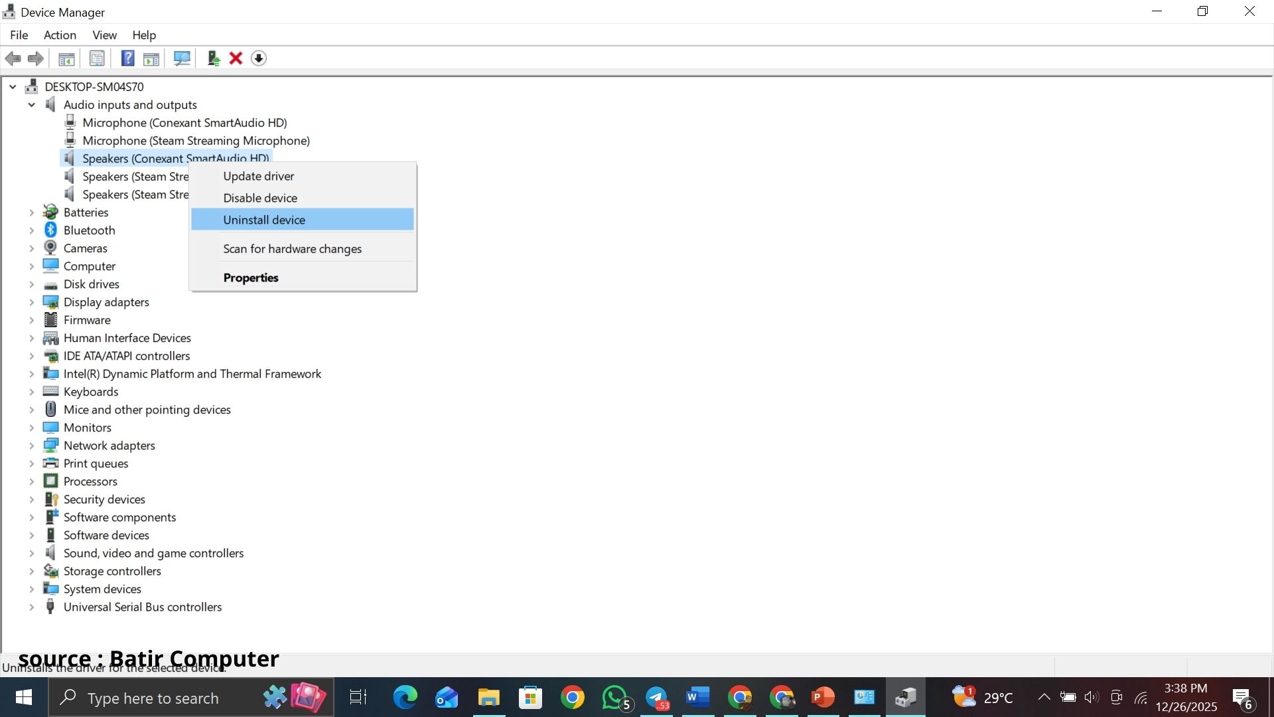Image resolution: width=1274 pixels, height=717 pixels.
Task: Collapse the DESKTOP-SM04S70 root node
Action: point(13,86)
